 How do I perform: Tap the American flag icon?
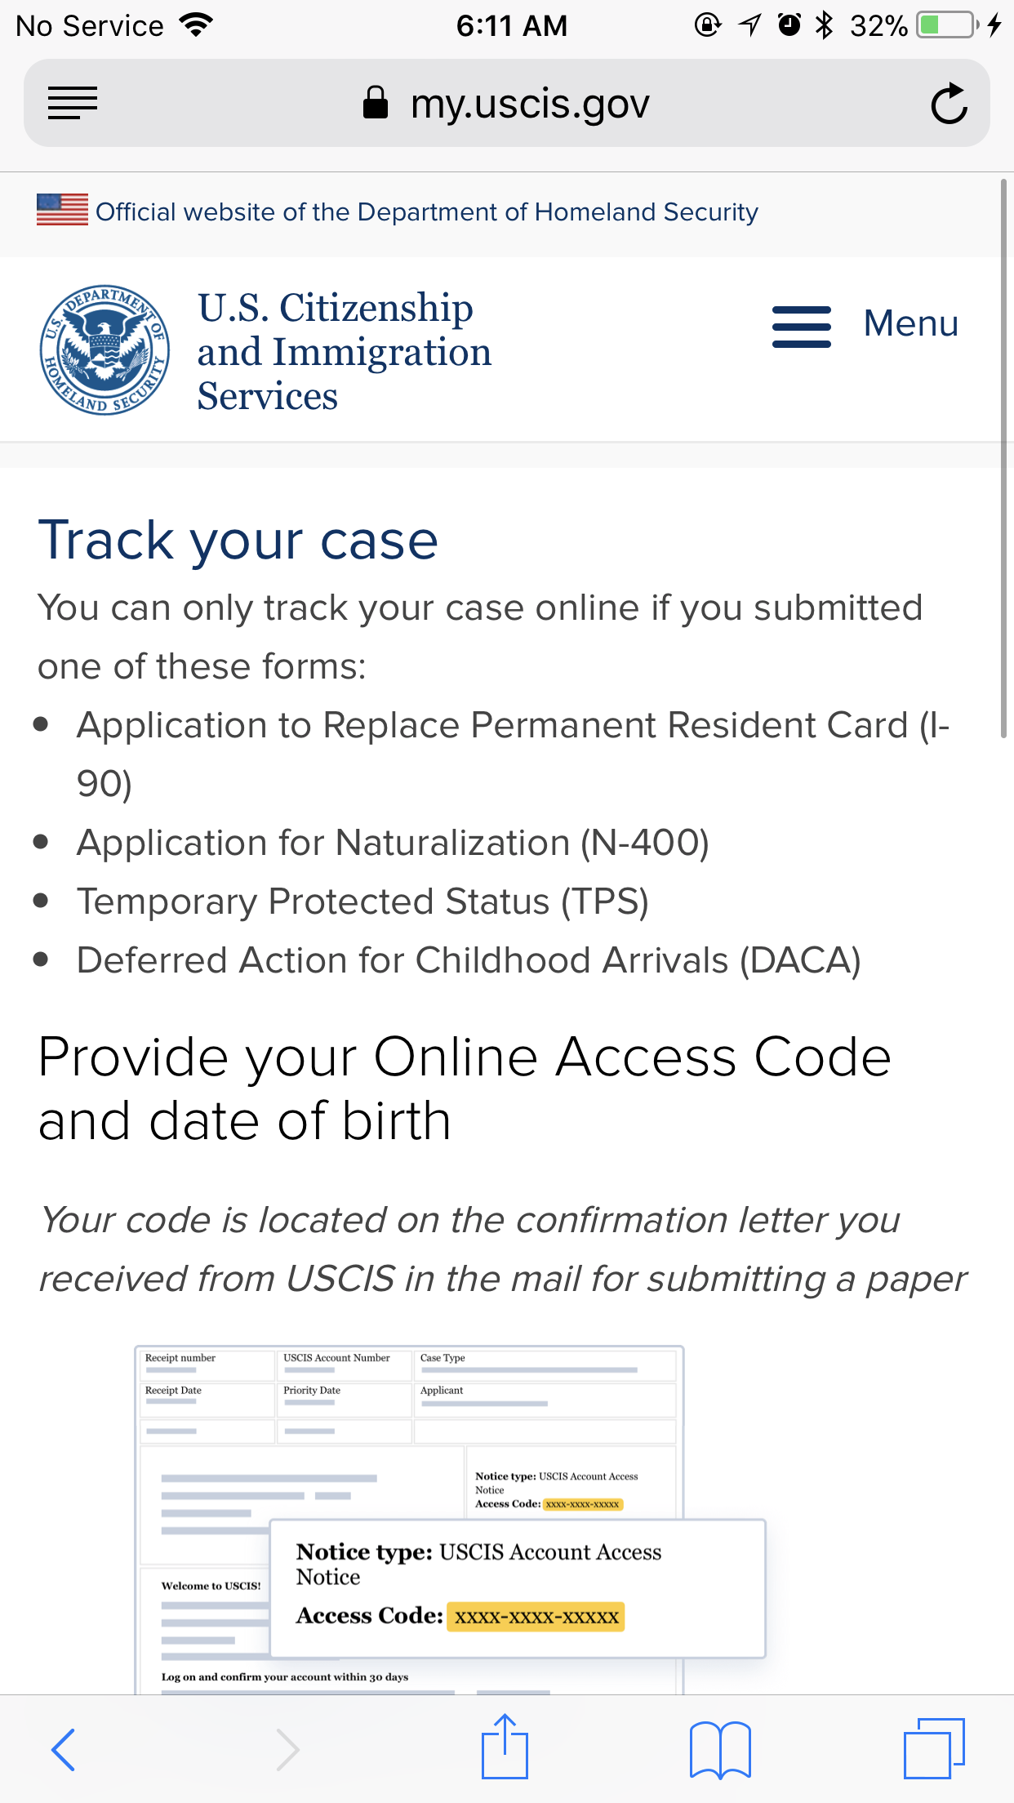click(x=62, y=210)
